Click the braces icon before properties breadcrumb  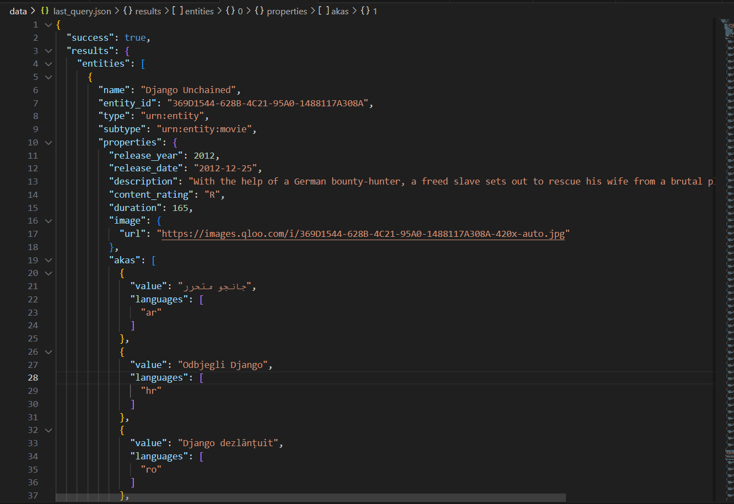259,11
